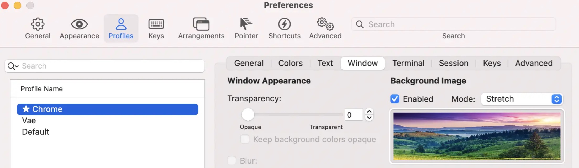Click the Transparency slider knob
The height and width of the screenshot is (168, 579).
point(248,114)
